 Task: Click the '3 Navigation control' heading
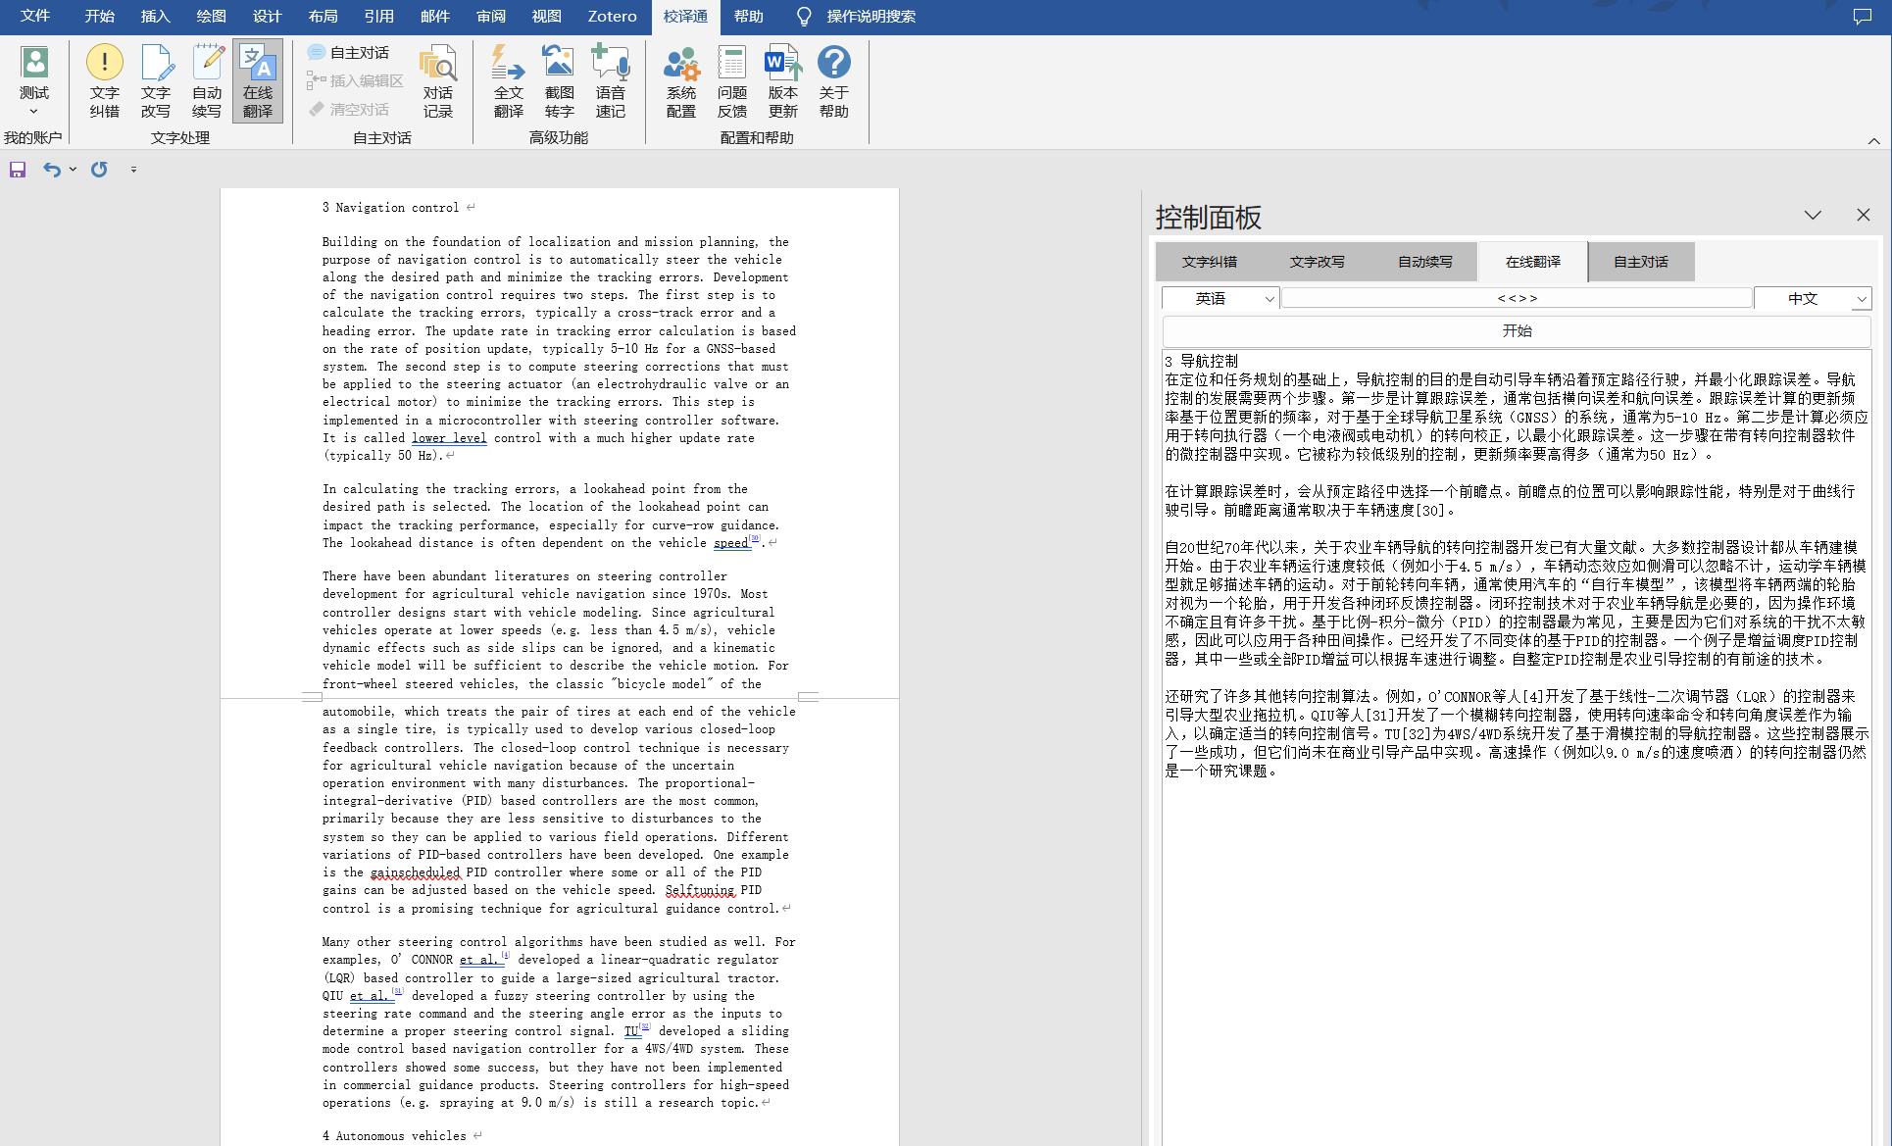tap(390, 208)
